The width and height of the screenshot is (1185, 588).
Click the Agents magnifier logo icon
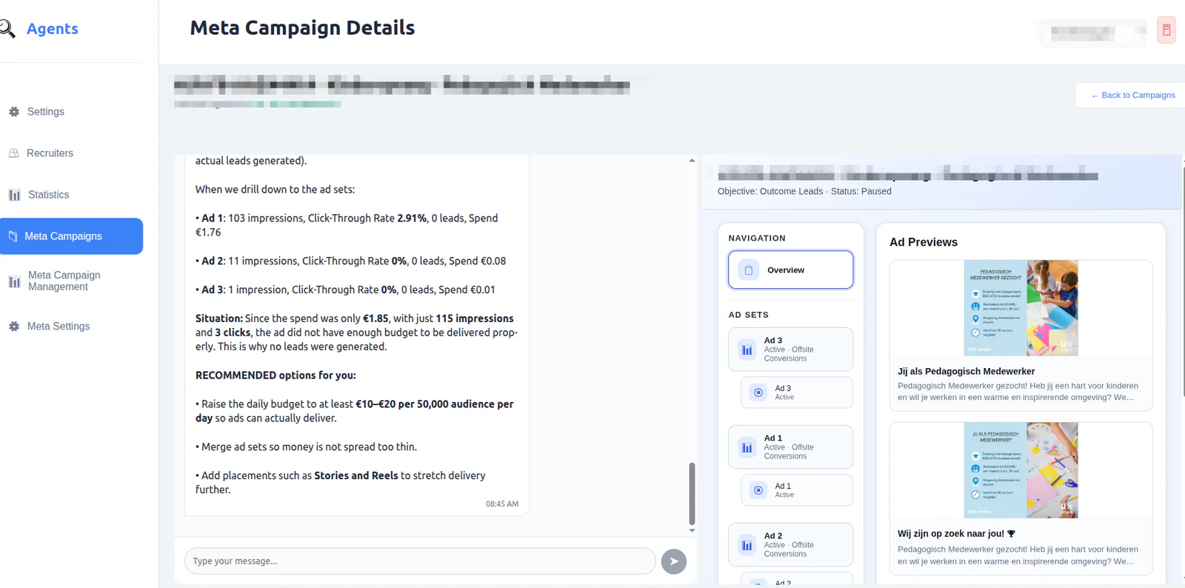(7, 29)
